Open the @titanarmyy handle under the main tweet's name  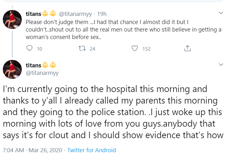point(42,73)
